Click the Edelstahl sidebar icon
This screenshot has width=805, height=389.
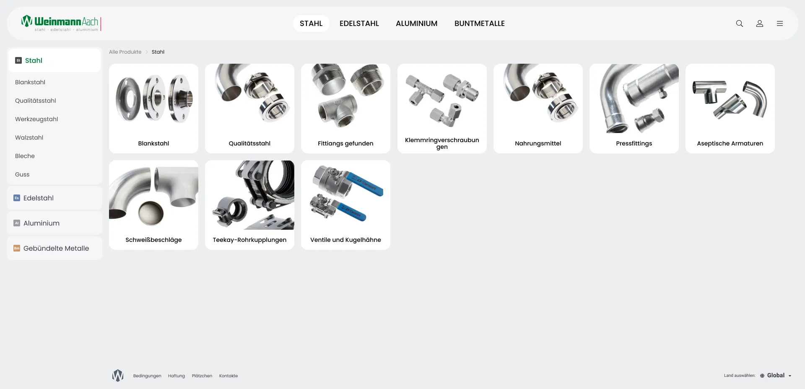coord(17,198)
